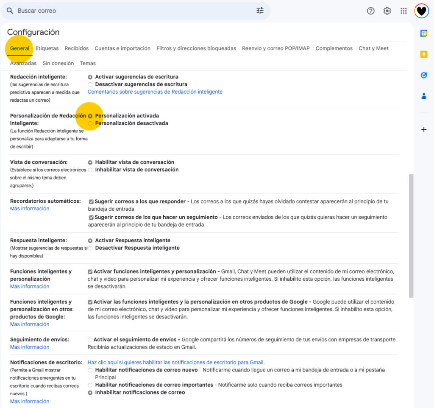Enable Activar el seguimiento de envíos
Screen dimensions: 434x408
pos(90,340)
